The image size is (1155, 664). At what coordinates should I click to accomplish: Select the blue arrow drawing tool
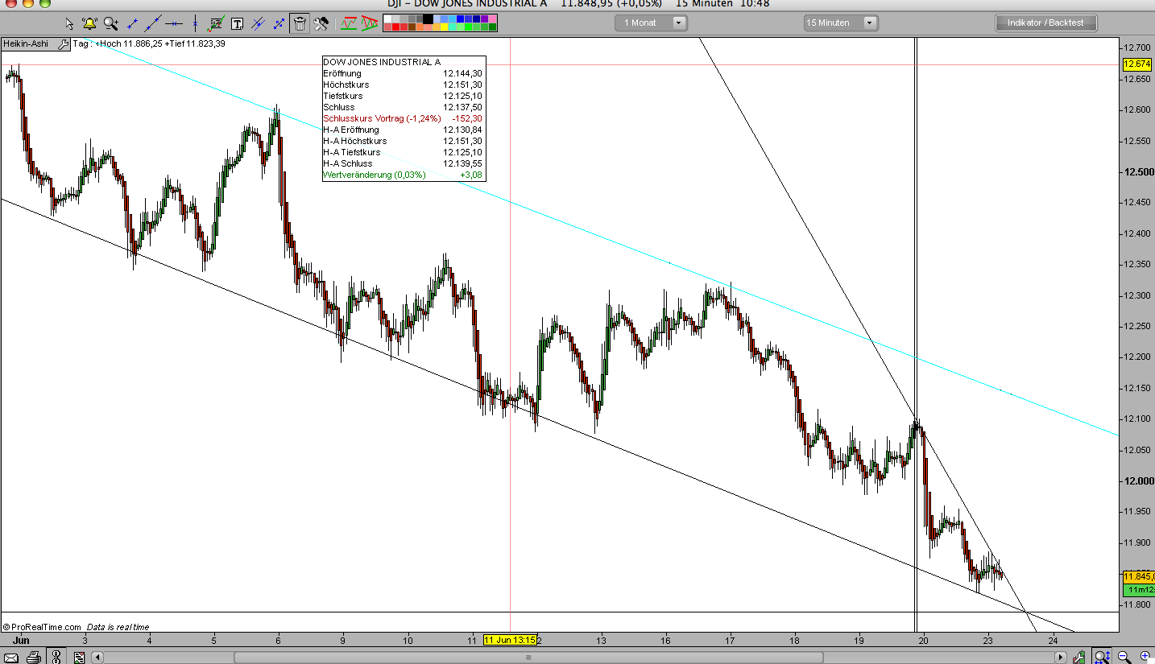coord(279,23)
